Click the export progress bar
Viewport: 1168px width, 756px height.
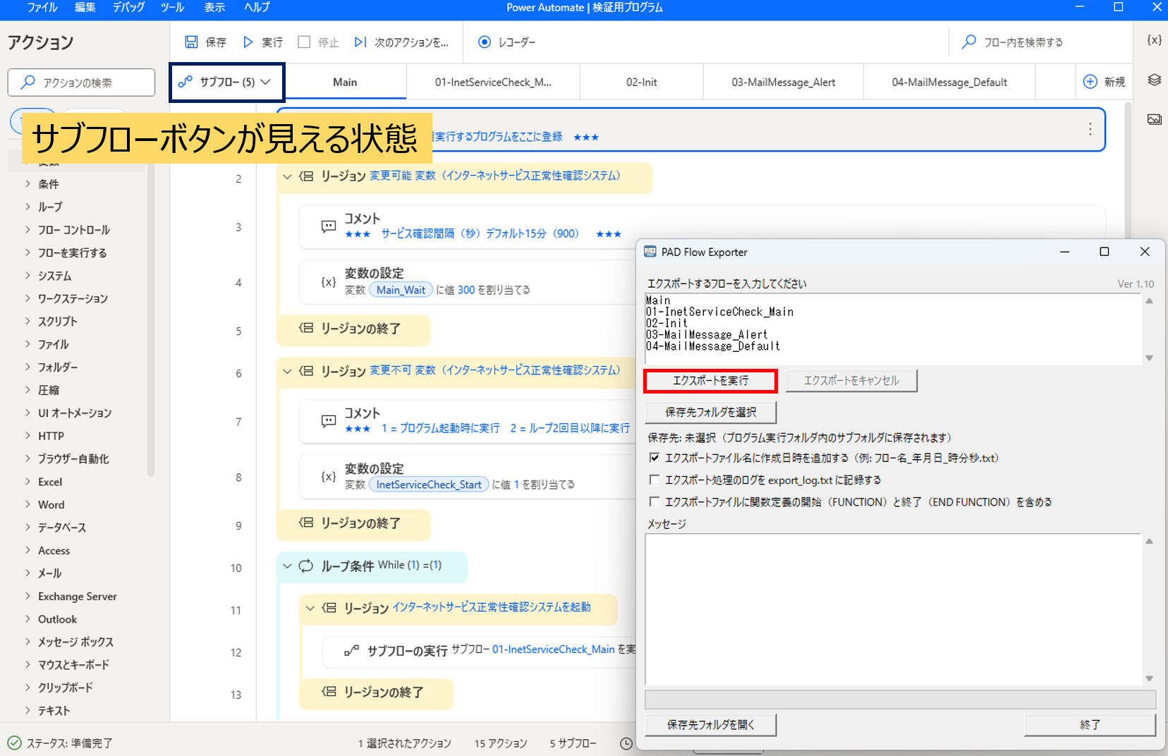pos(900,700)
